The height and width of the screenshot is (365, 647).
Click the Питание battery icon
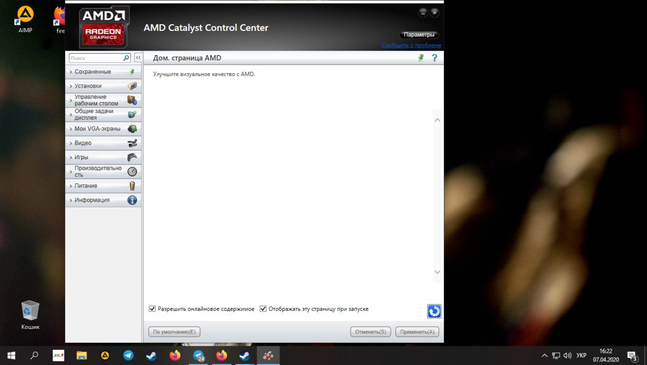(x=132, y=186)
